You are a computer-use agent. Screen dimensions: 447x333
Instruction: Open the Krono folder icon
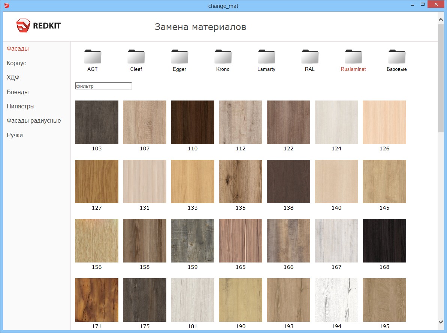[223, 56]
